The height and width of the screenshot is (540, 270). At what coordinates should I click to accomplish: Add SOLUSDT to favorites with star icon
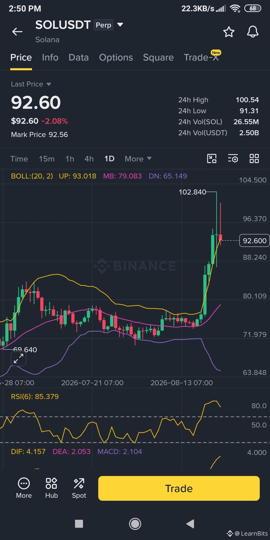[x=229, y=32]
